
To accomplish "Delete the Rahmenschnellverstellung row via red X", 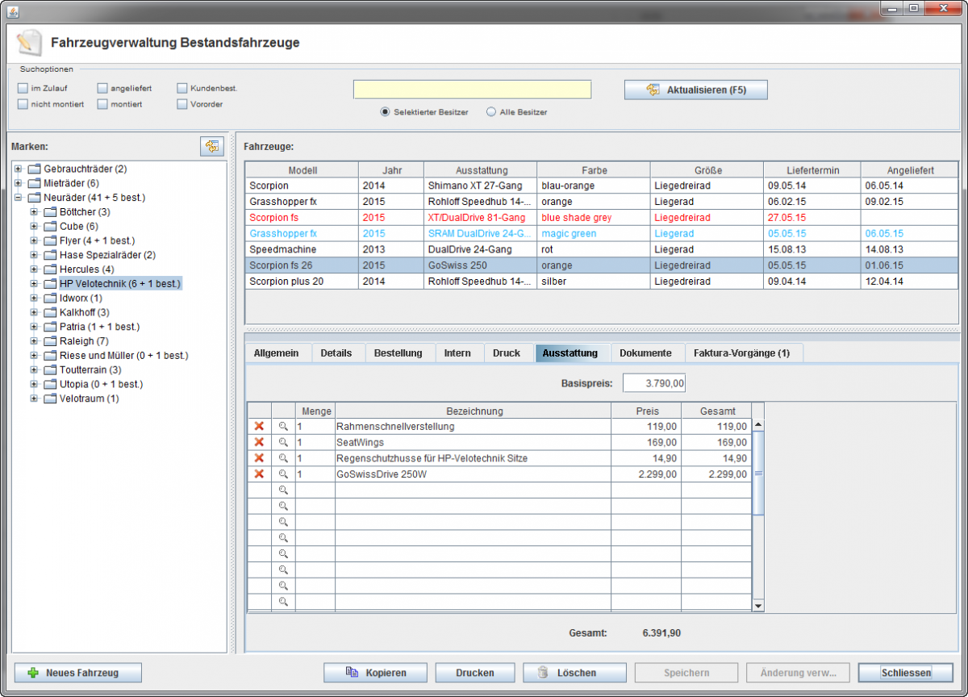I will coord(259,427).
